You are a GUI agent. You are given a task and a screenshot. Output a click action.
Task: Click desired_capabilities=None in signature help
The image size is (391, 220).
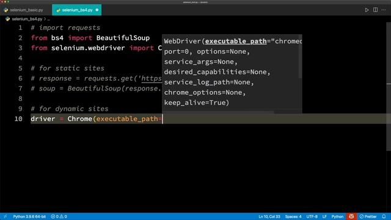coord(216,72)
